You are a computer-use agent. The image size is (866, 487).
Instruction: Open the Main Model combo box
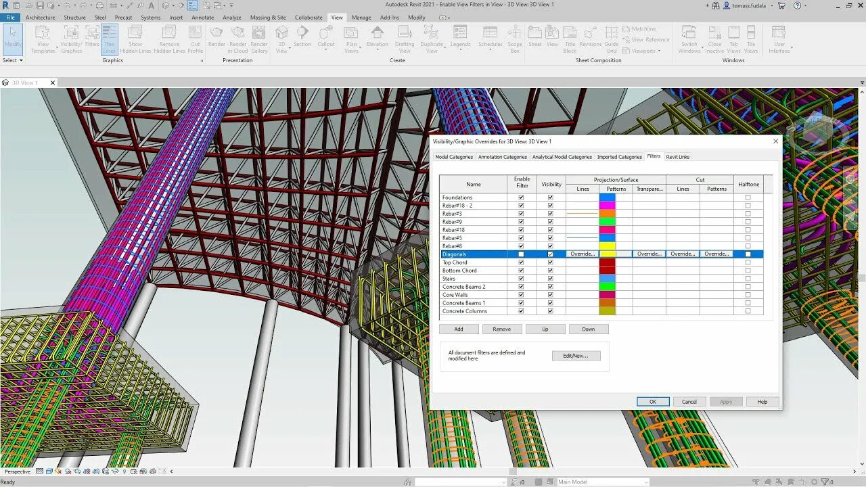click(x=602, y=482)
